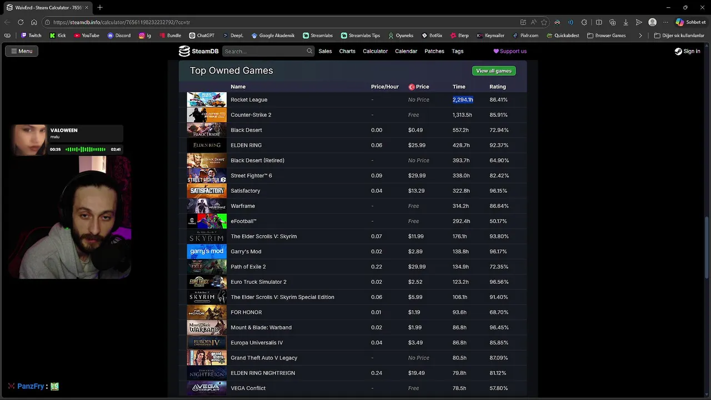The image size is (711, 400).
Task: Open the ELDEN RING game link
Action: click(246, 146)
